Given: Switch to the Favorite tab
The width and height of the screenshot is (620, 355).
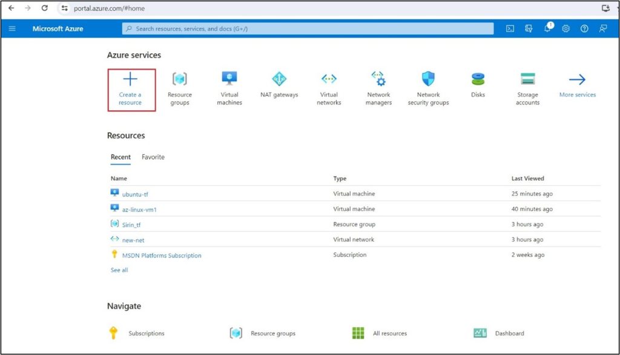Looking at the screenshot, I should [153, 157].
